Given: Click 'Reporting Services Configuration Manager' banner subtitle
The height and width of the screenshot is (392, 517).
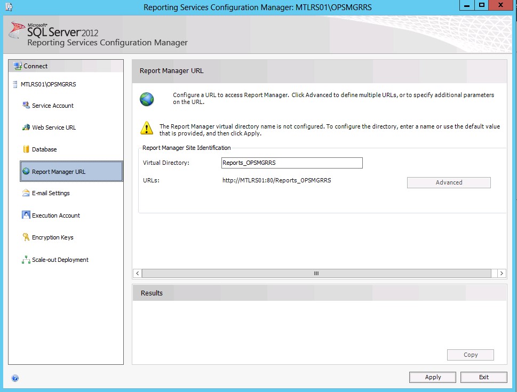Looking at the screenshot, I should [107, 43].
